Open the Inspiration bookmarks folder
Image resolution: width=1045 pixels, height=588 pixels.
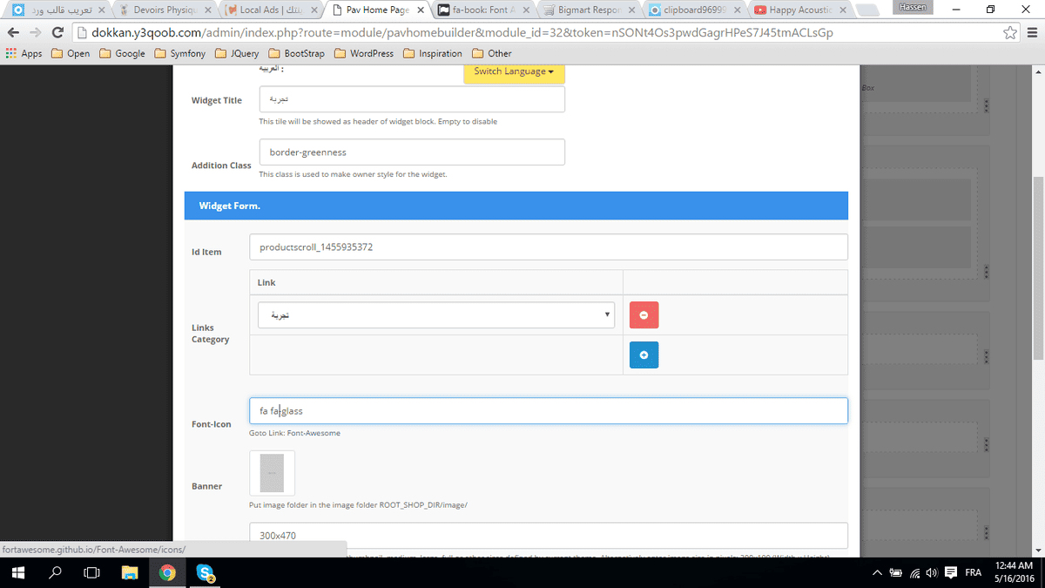(433, 53)
